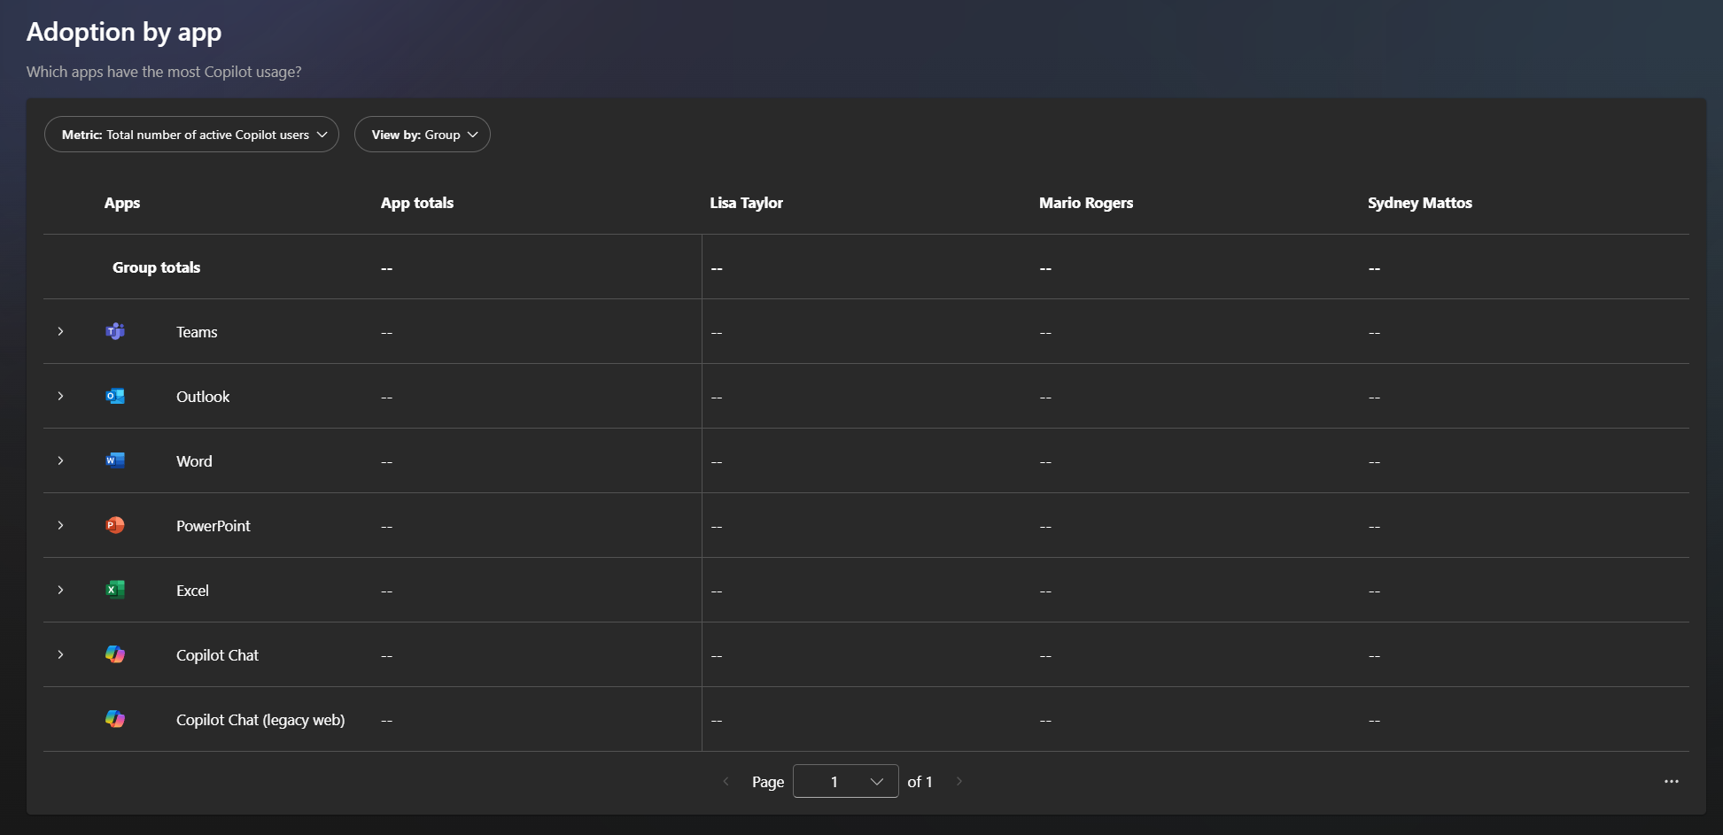Open the page number dropdown
Image resolution: width=1723 pixels, height=835 pixels.
(x=846, y=781)
